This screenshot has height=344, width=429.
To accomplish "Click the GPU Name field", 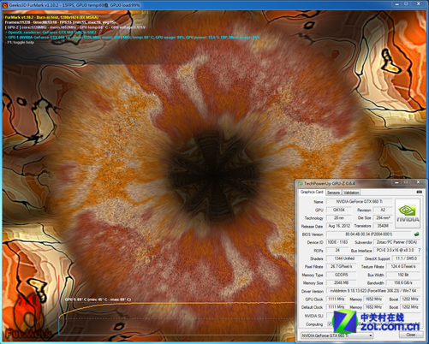I will [359, 201].
